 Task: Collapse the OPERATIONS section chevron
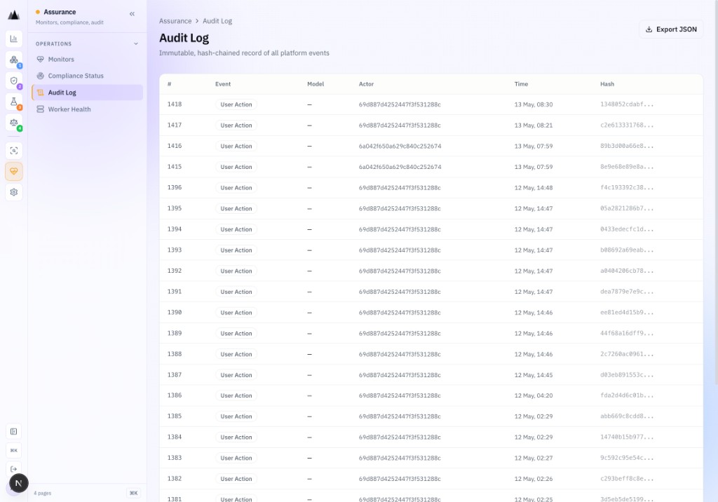tap(135, 44)
